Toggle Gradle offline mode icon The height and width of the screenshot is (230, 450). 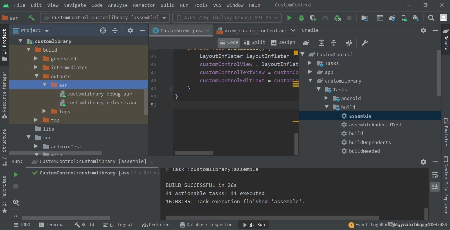349,43
